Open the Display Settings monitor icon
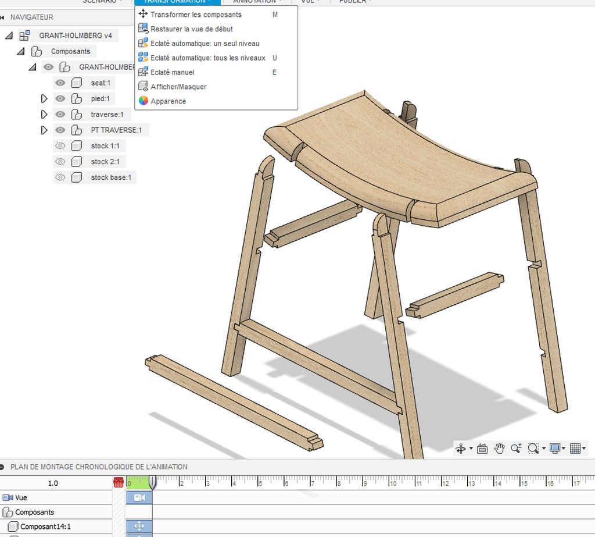 pyautogui.click(x=555, y=448)
